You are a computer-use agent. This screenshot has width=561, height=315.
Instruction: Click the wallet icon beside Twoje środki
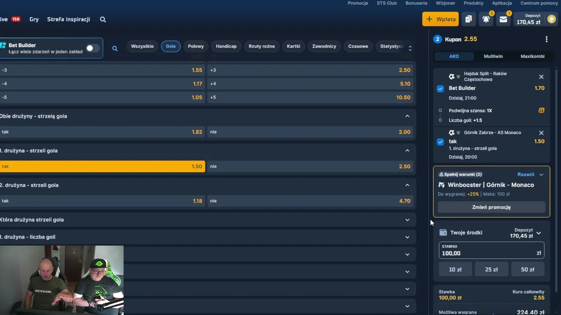pyautogui.click(x=443, y=233)
